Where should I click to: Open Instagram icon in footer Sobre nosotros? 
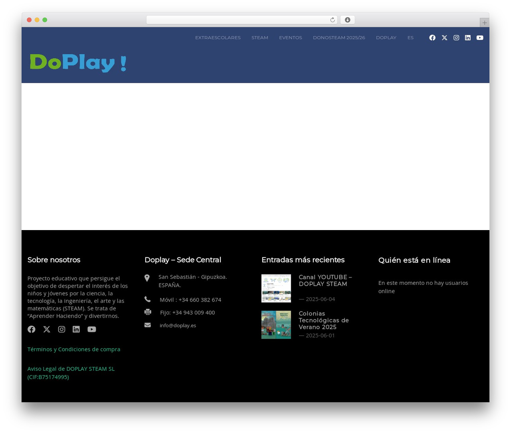point(61,329)
